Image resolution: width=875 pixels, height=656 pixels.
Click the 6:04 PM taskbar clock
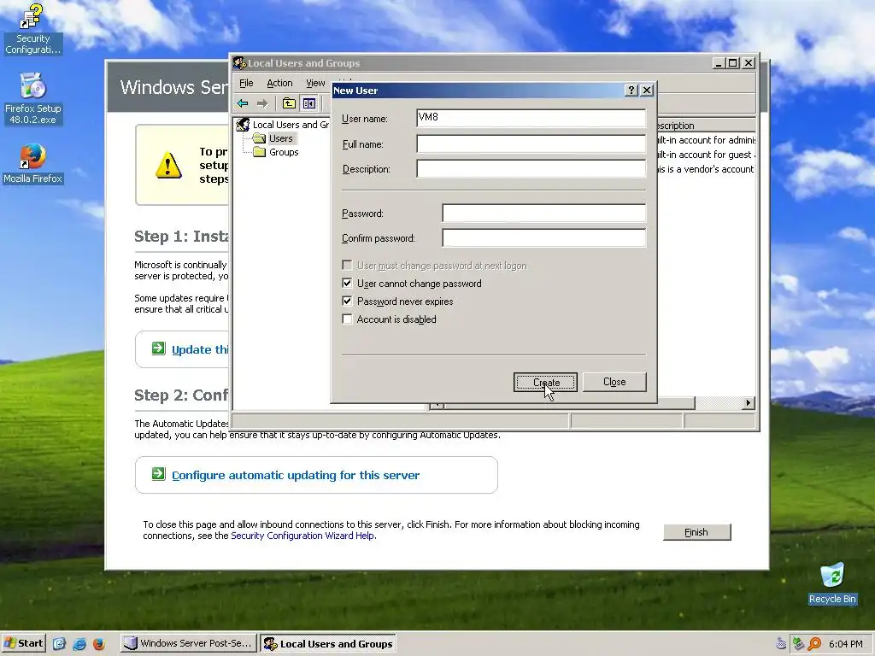[845, 644]
